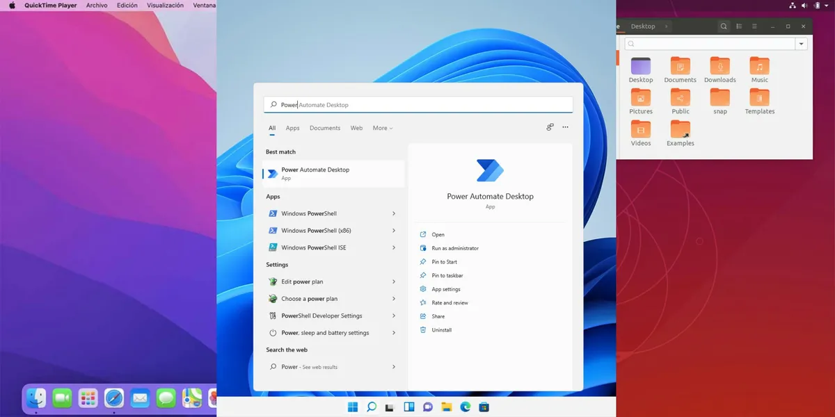
Task: Click the Windows PowerShell ISE icon
Action: pyautogui.click(x=273, y=247)
